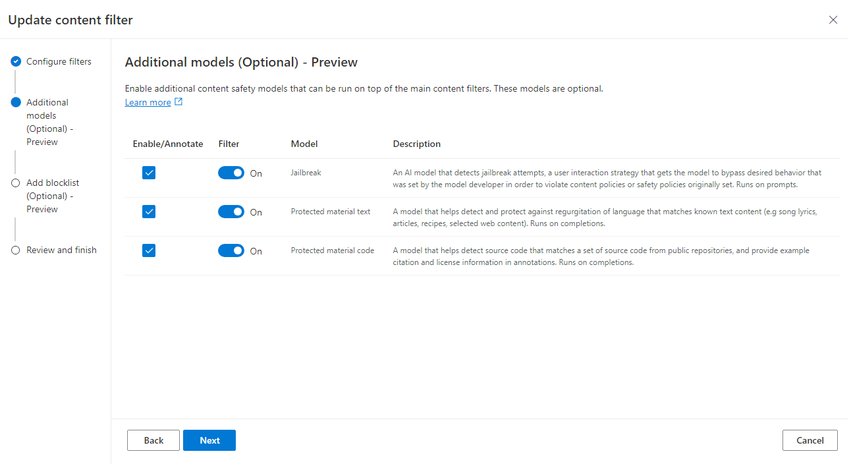
Task: Click the external link icon beside Learn more
Action: 178,102
